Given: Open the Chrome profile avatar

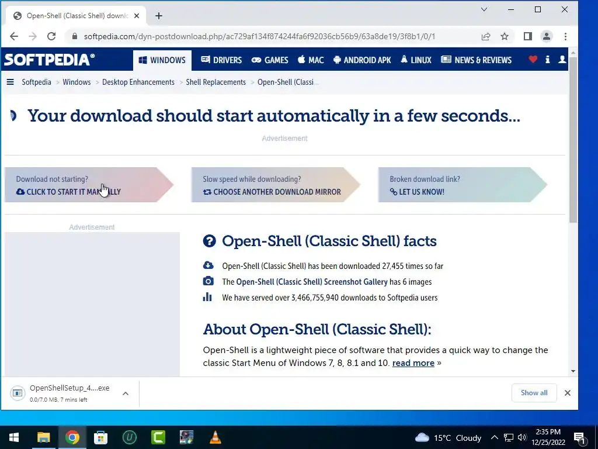Looking at the screenshot, I should coord(547,36).
